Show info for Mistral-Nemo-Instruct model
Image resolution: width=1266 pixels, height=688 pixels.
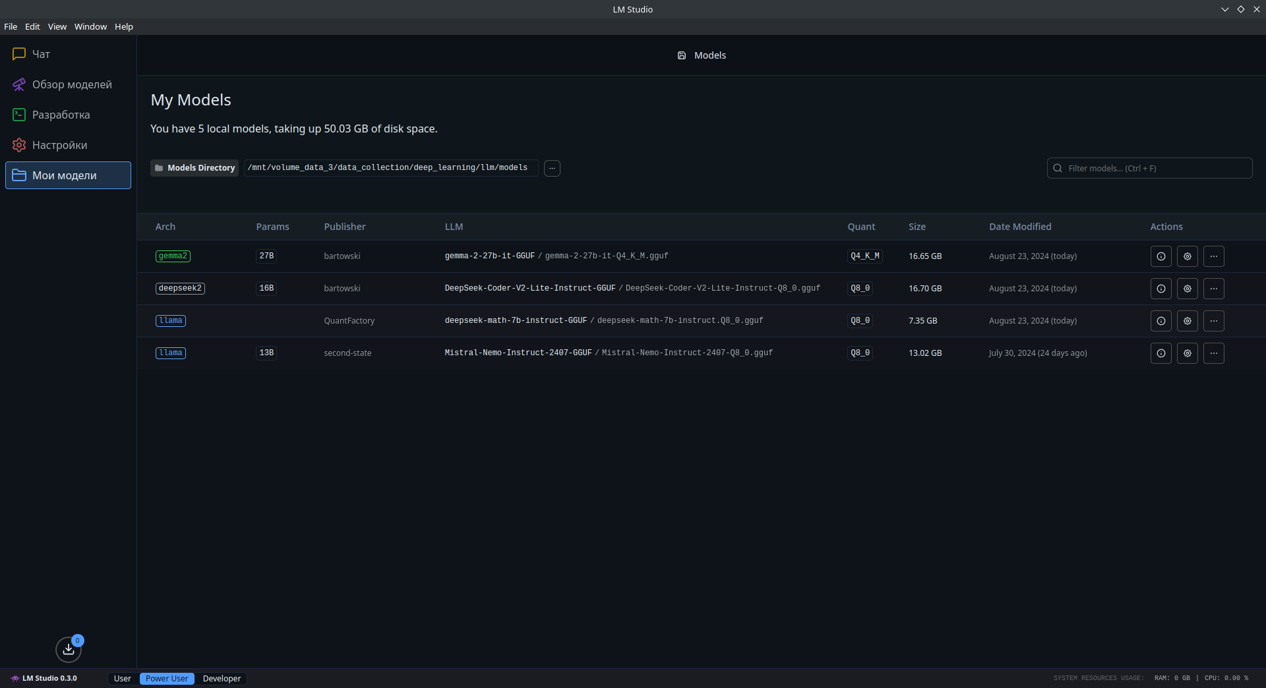[x=1160, y=353]
